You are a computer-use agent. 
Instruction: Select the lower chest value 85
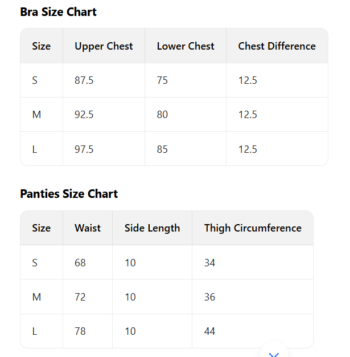point(162,149)
